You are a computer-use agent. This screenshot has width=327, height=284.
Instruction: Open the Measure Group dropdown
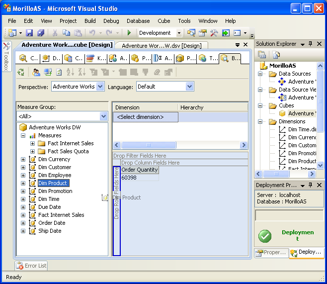(104, 116)
